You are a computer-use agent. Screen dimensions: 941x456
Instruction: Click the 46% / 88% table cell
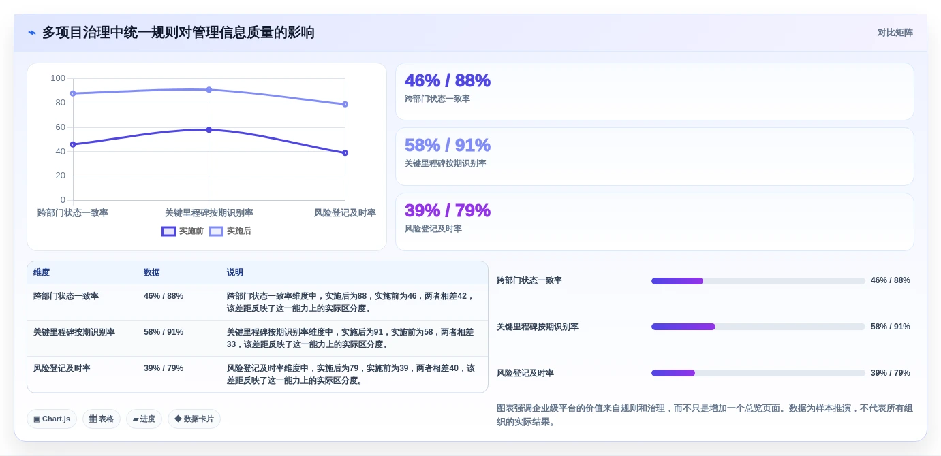coord(164,296)
